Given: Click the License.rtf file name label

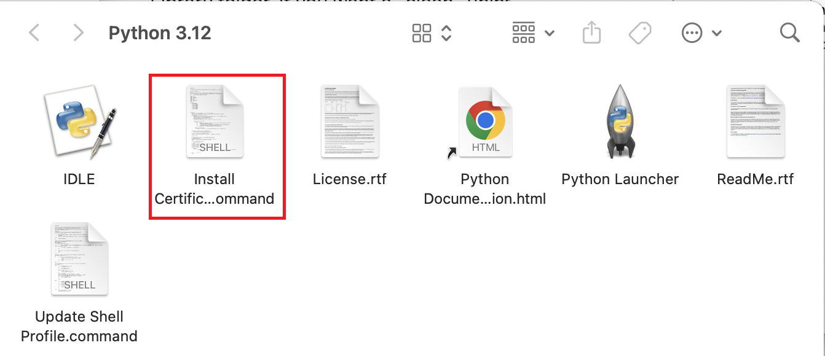Looking at the screenshot, I should tap(350, 179).
